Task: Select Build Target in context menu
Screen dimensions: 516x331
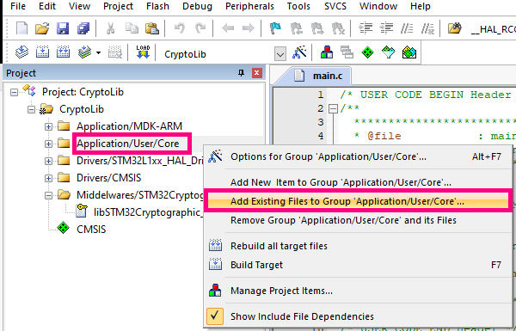Action: (358, 265)
